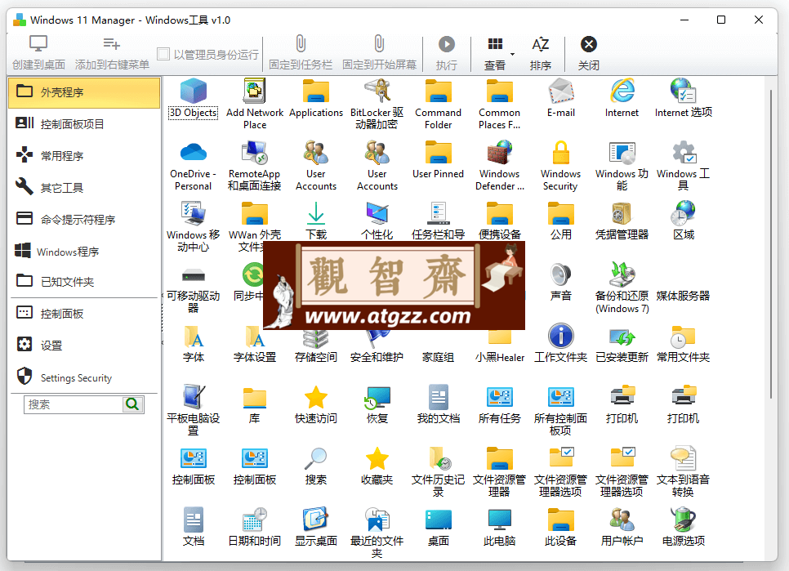The image size is (789, 571).
Task: Click 添加到右键菜单 toolbar button
Action: click(x=112, y=52)
